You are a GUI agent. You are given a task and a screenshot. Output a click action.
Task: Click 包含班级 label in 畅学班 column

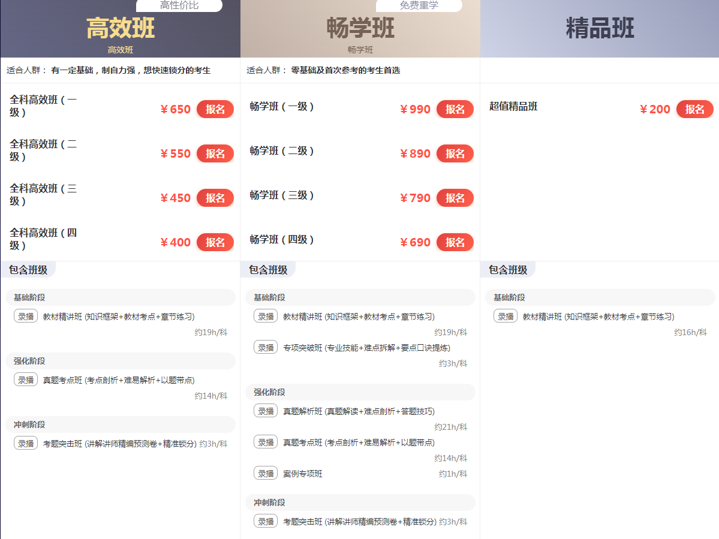(x=268, y=270)
